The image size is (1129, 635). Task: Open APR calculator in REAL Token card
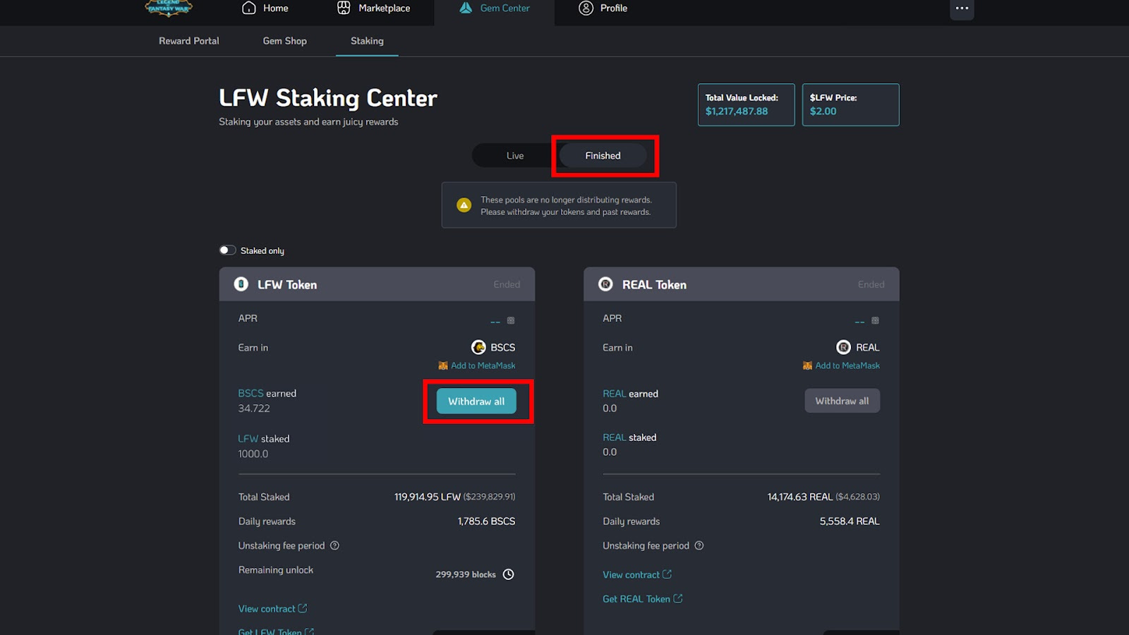coord(875,320)
